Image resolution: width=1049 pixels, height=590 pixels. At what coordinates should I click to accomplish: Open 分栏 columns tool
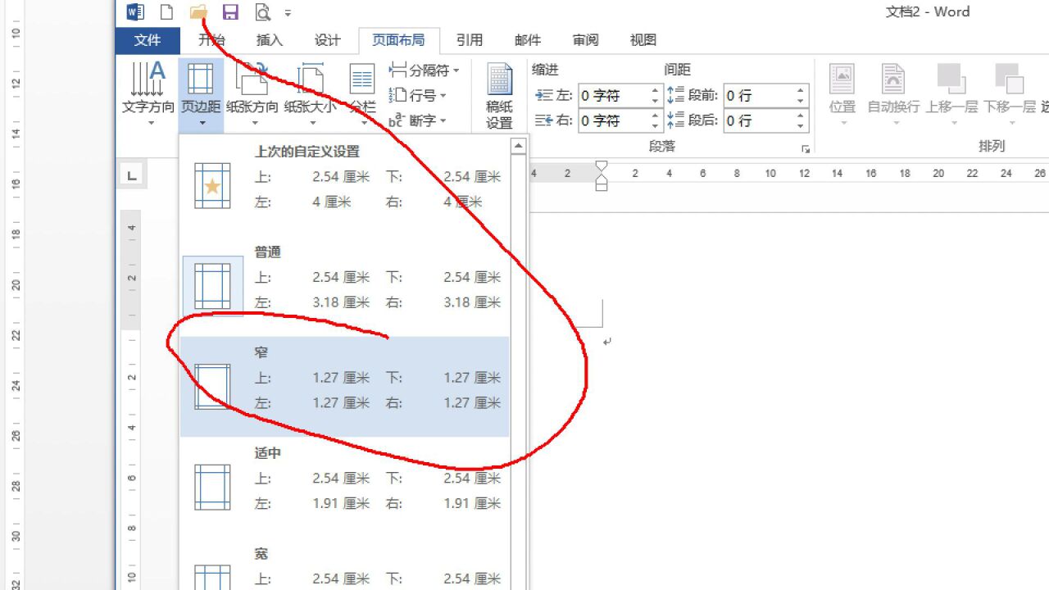(362, 94)
